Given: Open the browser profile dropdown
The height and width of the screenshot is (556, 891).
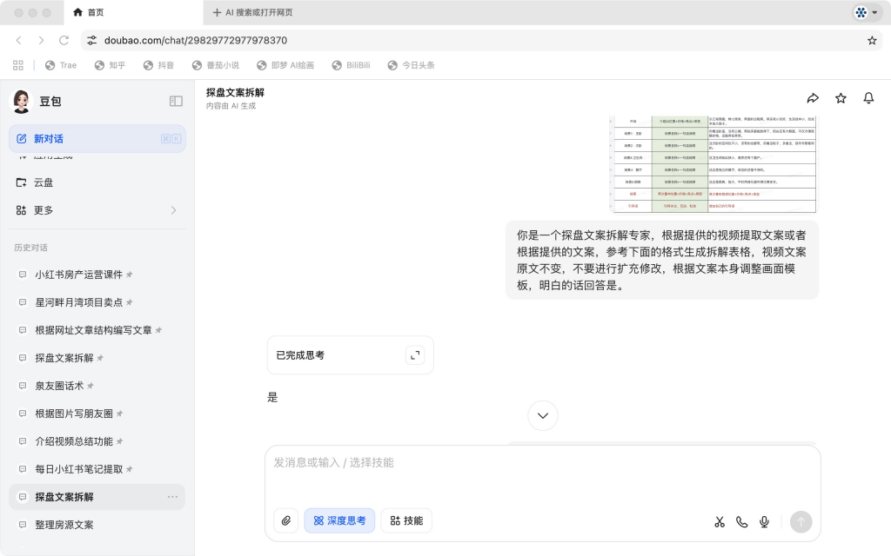Looking at the screenshot, I should click(x=865, y=13).
